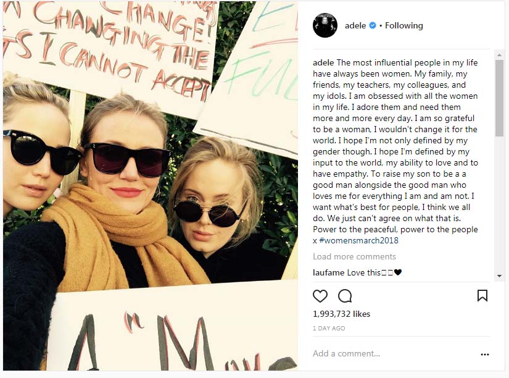Toggle the Following status for adele
The width and height of the screenshot is (509, 378).
(x=404, y=25)
